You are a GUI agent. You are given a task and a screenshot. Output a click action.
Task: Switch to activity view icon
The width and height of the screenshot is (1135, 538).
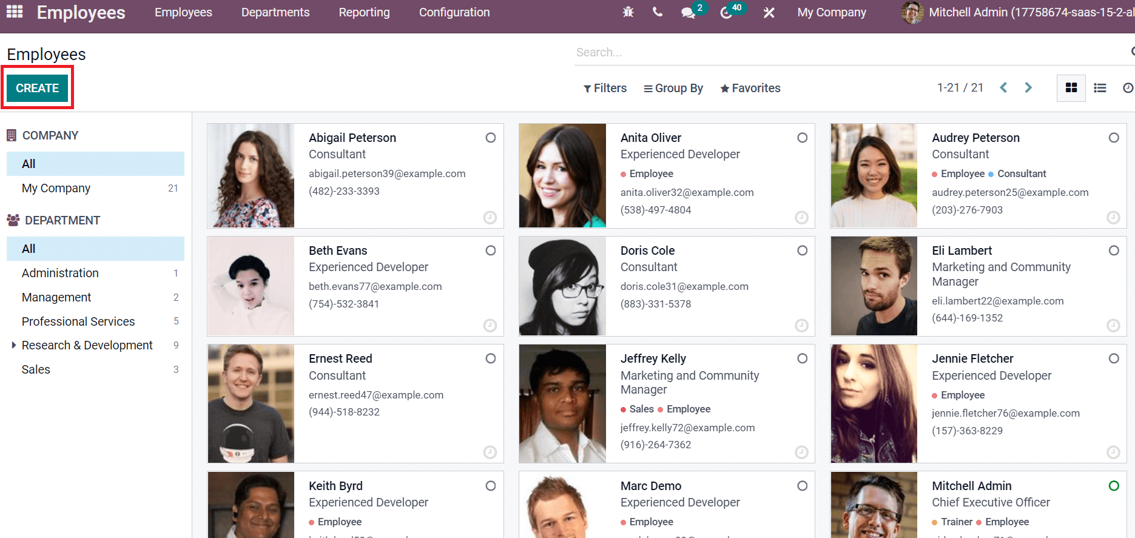point(1128,88)
